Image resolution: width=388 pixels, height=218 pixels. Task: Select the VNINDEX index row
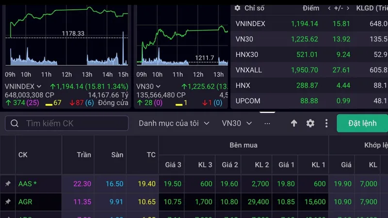(x=309, y=24)
